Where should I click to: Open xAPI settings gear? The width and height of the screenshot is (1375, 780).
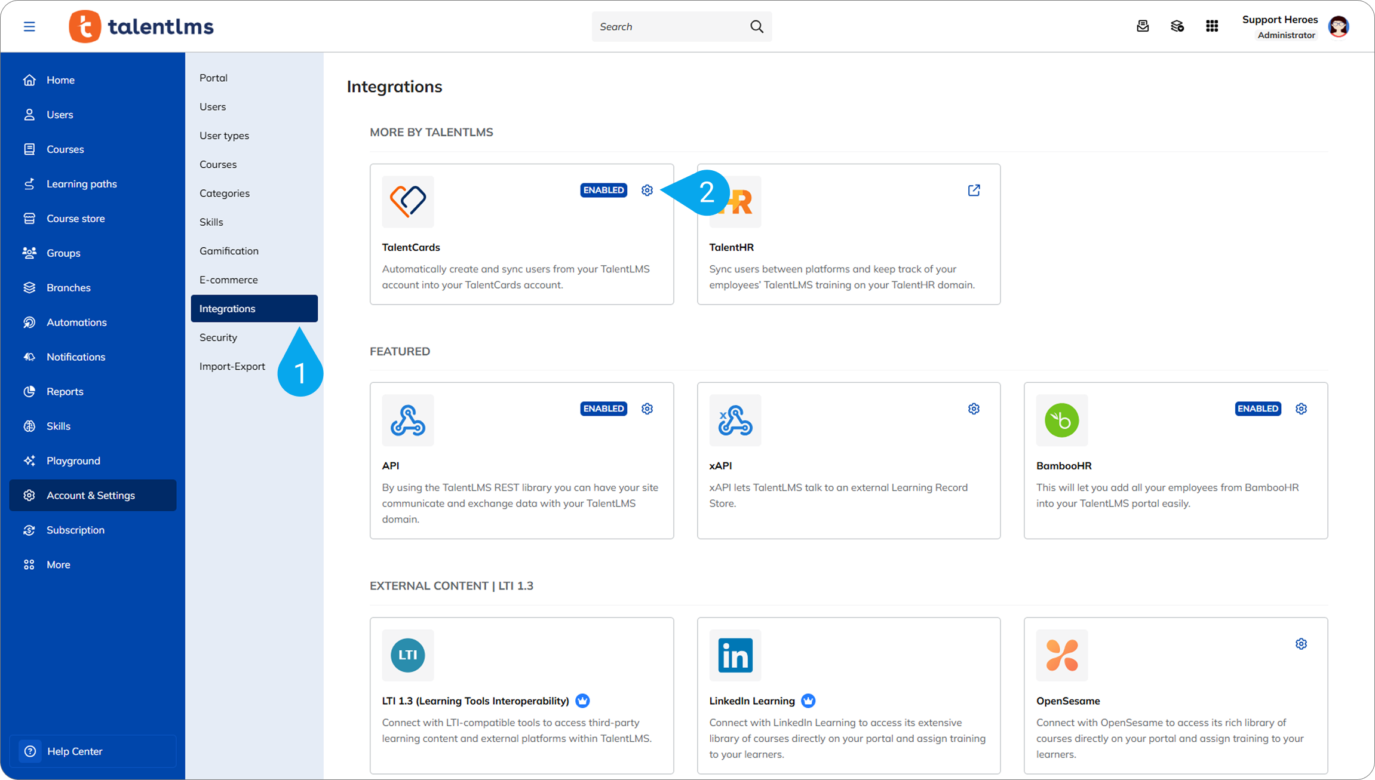974,409
